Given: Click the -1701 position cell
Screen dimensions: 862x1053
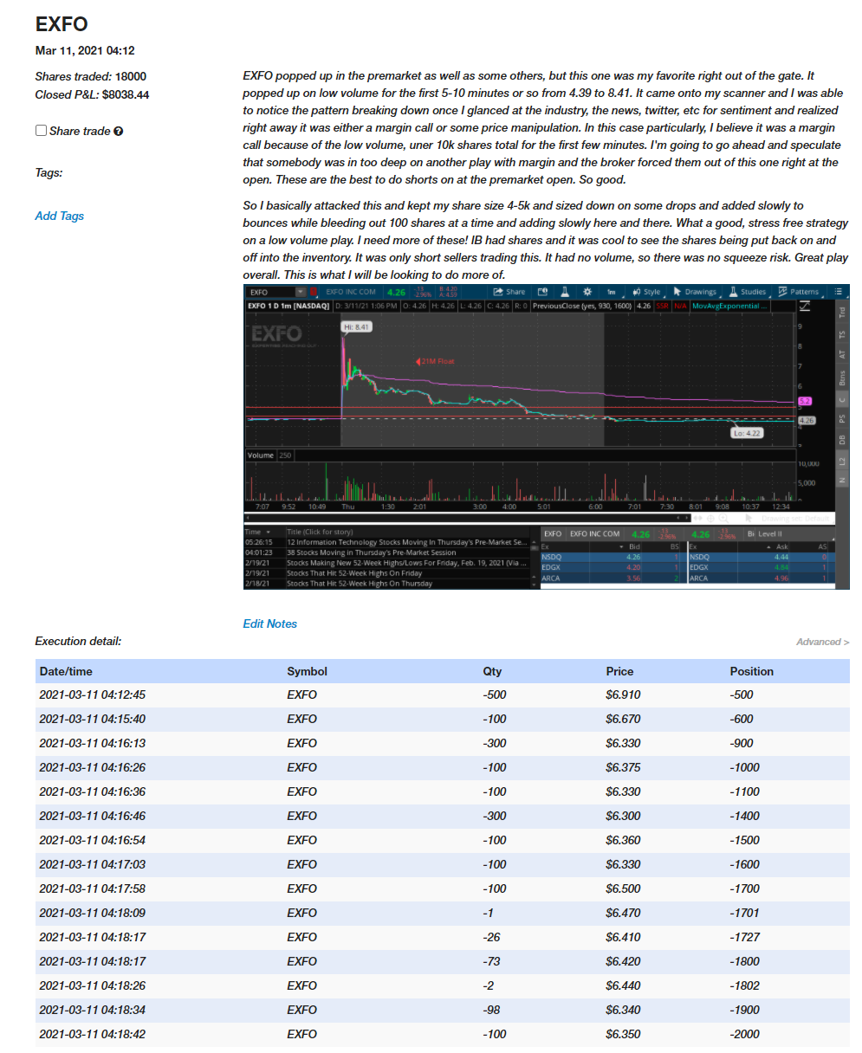Looking at the screenshot, I should 745,913.
